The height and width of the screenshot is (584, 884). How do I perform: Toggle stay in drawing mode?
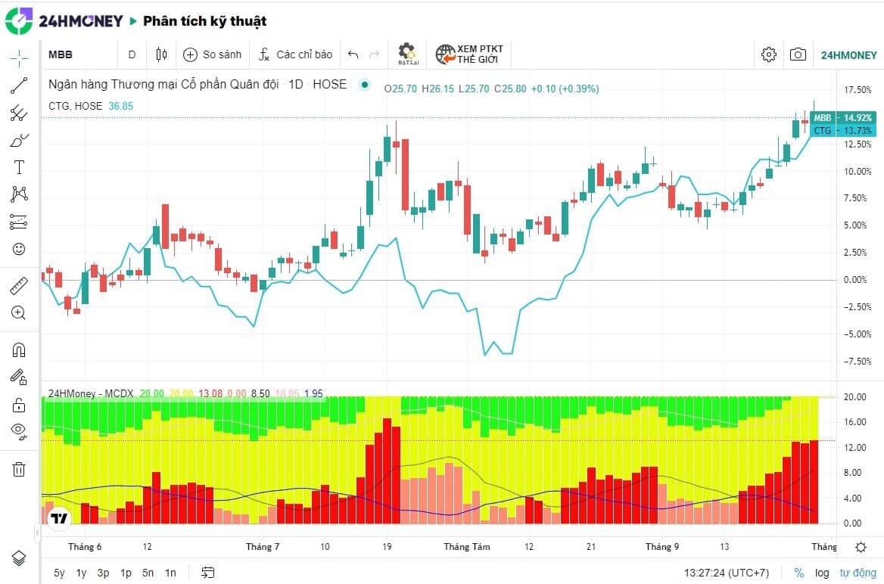(x=19, y=377)
